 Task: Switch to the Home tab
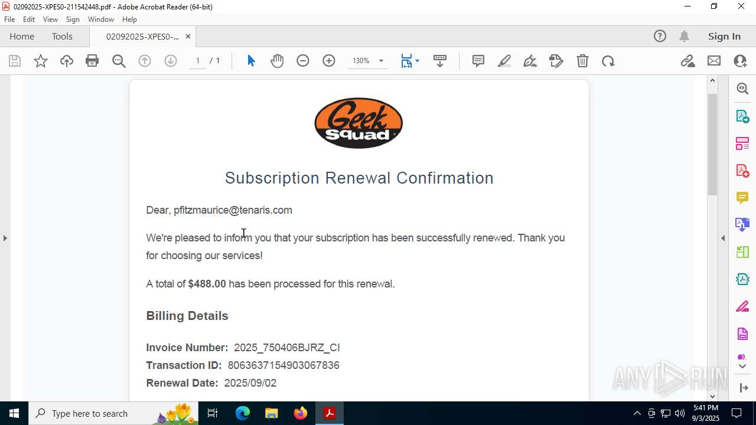point(22,36)
